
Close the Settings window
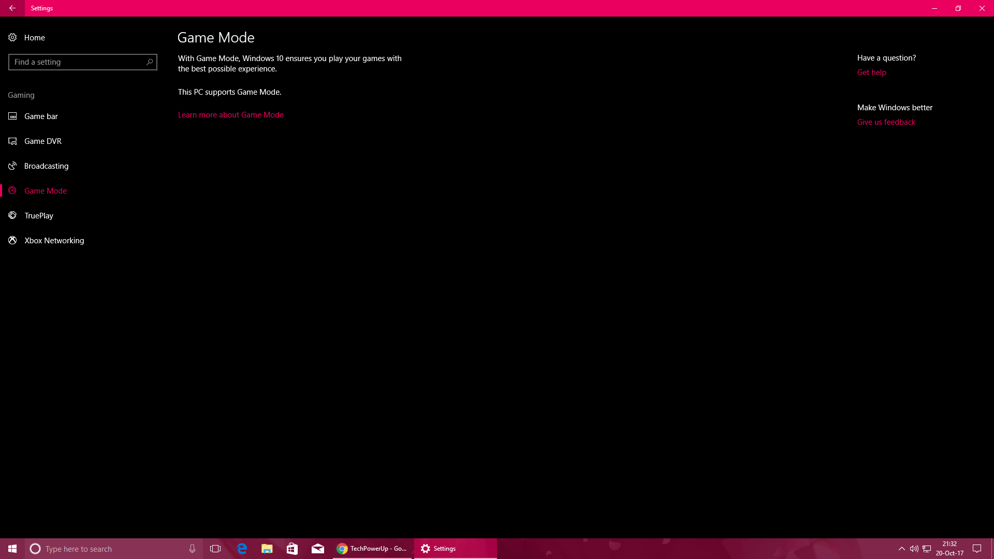[x=982, y=8]
